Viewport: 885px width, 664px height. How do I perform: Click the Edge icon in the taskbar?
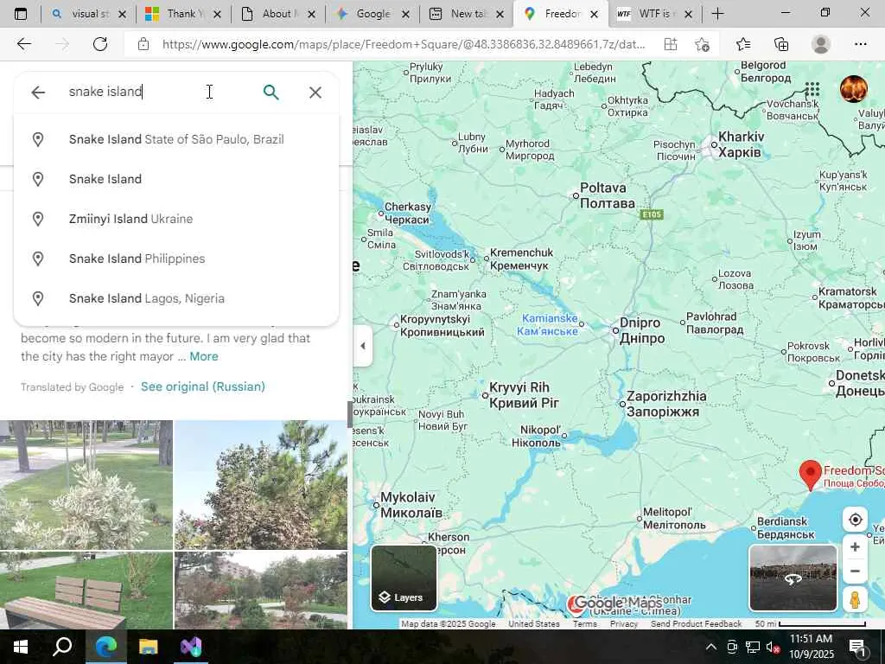105,647
